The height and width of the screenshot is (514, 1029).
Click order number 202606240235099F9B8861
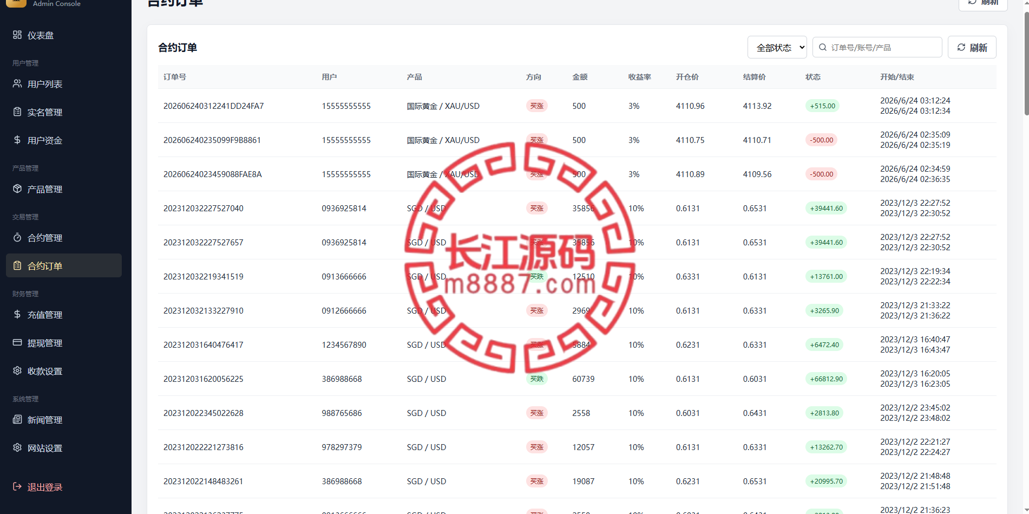pyautogui.click(x=212, y=140)
